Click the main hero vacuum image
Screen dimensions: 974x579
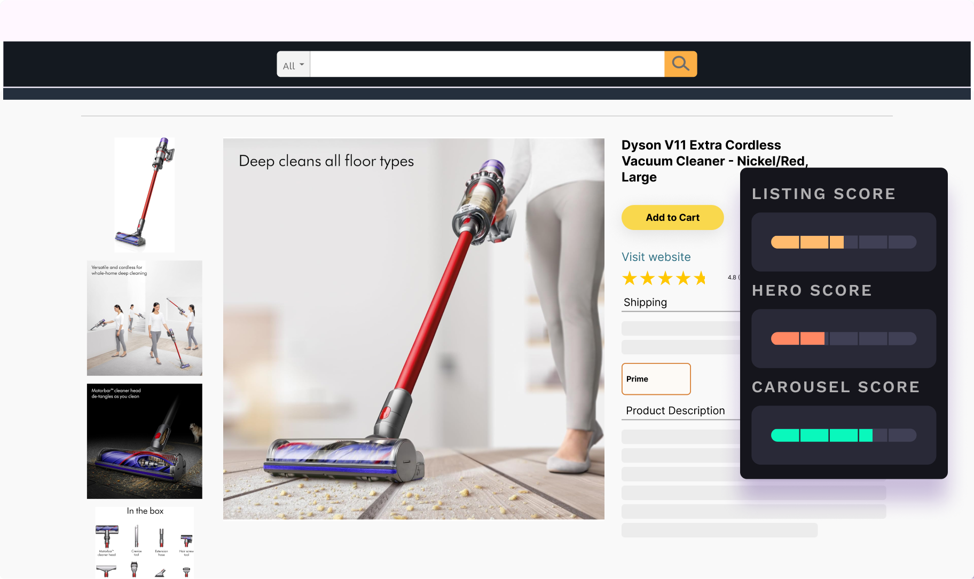pos(414,329)
